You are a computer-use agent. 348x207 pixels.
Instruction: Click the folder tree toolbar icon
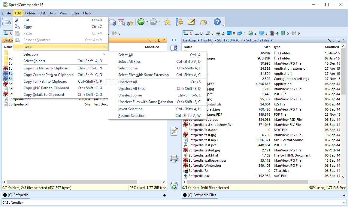pyautogui.click(x=179, y=22)
